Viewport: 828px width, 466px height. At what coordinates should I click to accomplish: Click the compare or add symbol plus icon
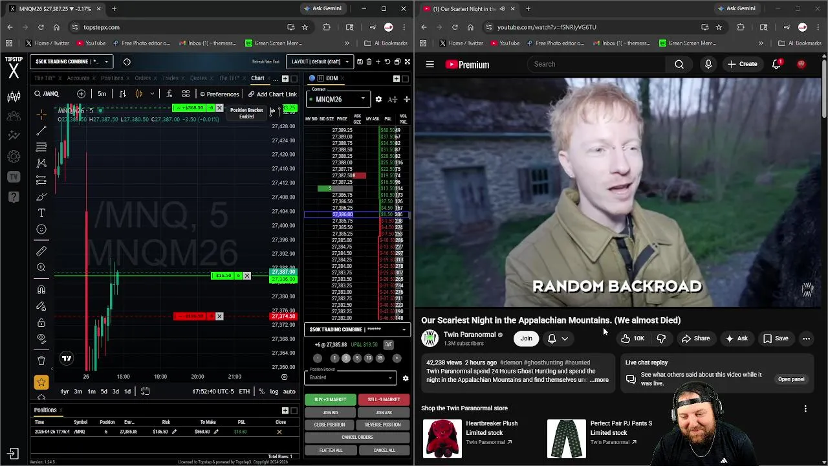[81, 94]
